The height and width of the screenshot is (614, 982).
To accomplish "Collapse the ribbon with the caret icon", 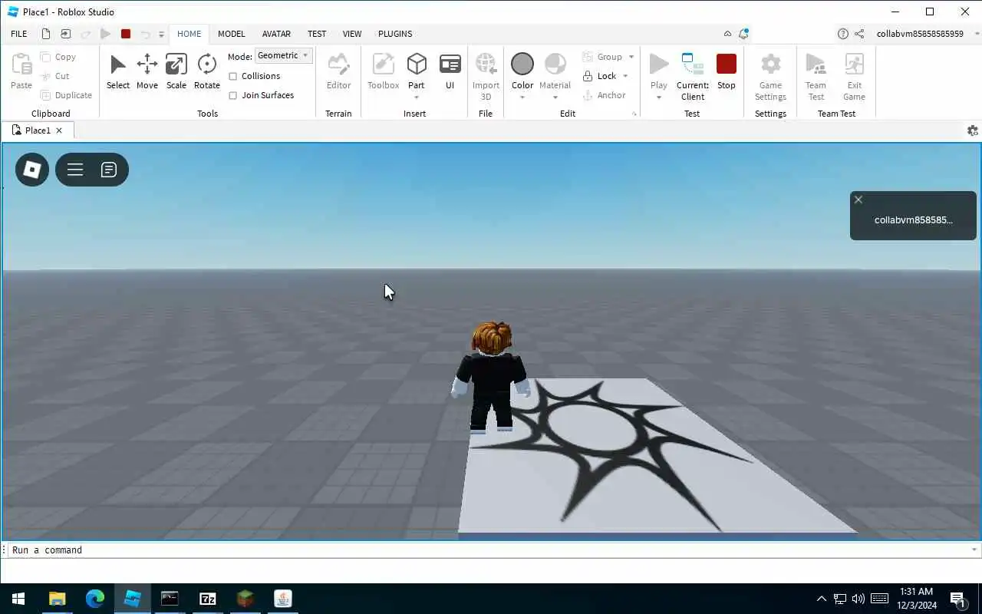I will [727, 34].
